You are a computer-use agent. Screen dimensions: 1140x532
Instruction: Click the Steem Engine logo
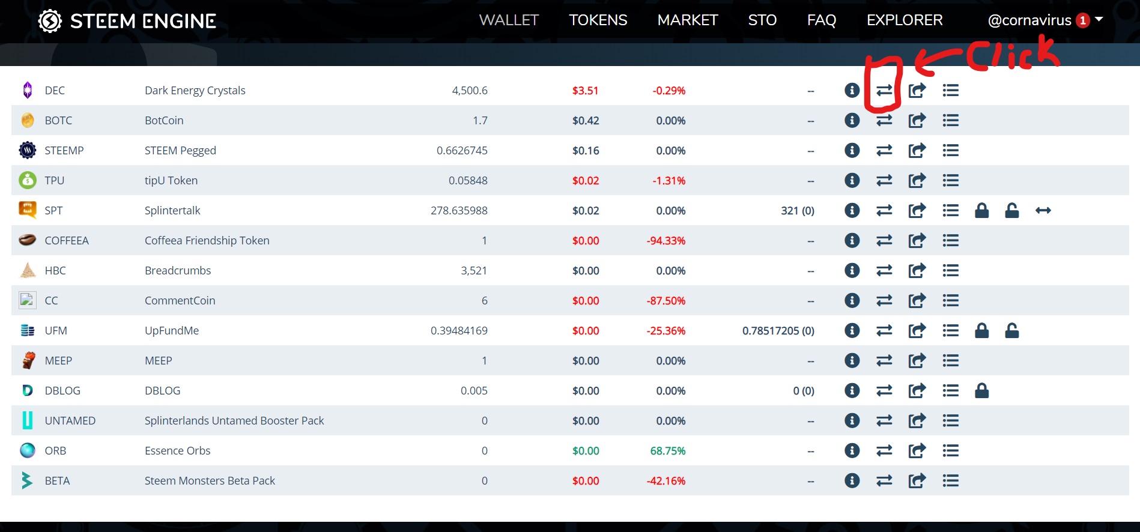(x=127, y=21)
